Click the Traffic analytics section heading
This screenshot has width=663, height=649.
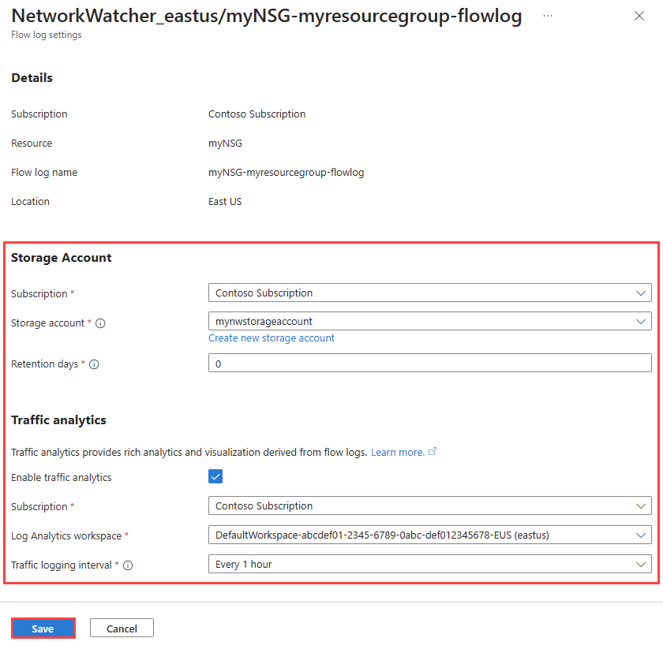(x=58, y=420)
